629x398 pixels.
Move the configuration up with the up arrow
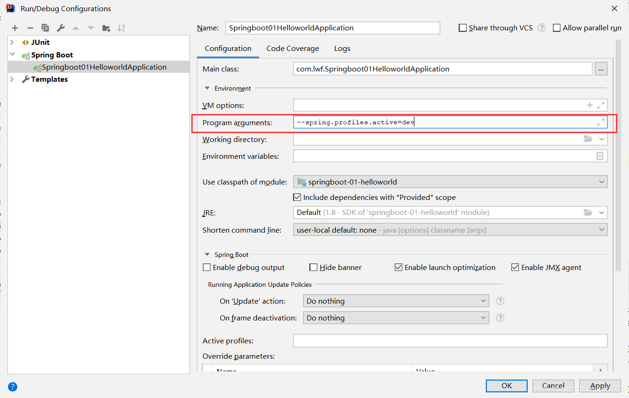[x=76, y=28]
